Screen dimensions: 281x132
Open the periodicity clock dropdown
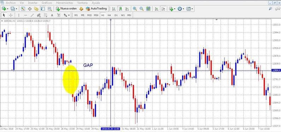(x=181, y=8)
